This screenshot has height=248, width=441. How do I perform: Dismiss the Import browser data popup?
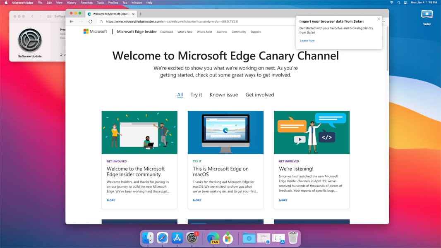pos(379,19)
